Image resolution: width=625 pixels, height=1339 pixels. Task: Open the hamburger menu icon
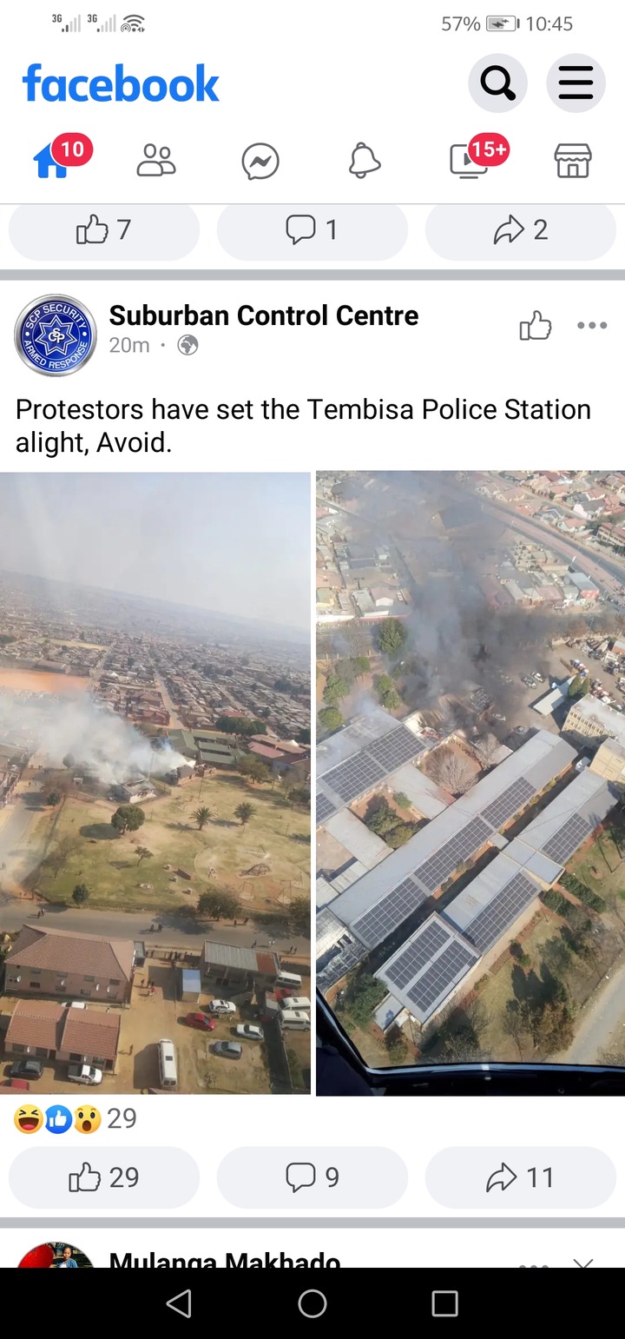[x=576, y=83]
